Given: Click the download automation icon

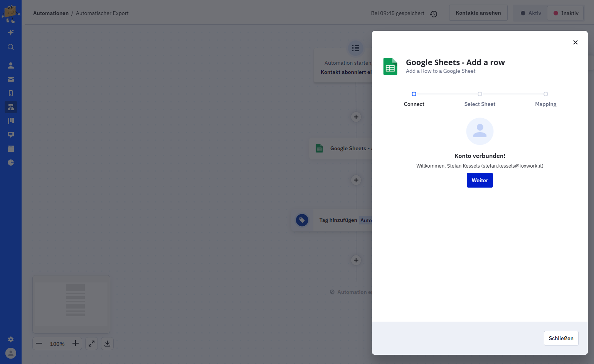Looking at the screenshot, I should (108, 344).
